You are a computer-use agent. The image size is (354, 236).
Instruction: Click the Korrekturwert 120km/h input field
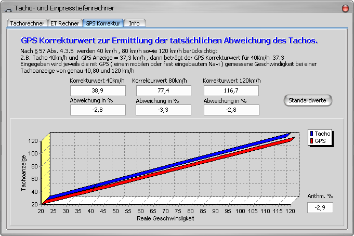pyautogui.click(x=231, y=90)
